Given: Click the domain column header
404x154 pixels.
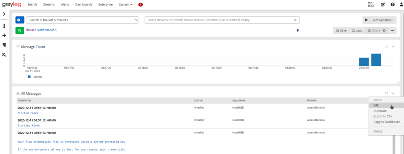Looking at the screenshot, I should click(x=312, y=100).
